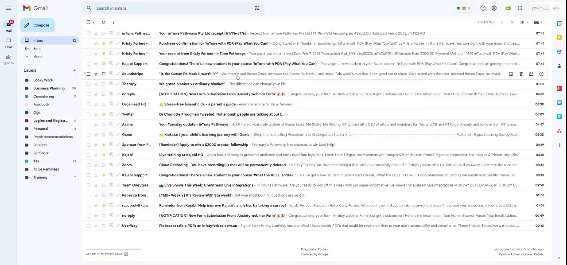Open Google Tasks side panel
The image size is (567, 265).
[x=559, y=52]
